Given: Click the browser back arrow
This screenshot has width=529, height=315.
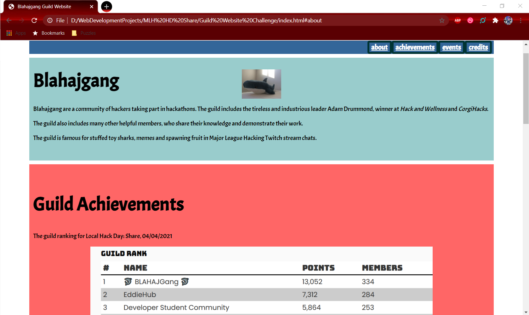Looking at the screenshot, I should 9,20.
